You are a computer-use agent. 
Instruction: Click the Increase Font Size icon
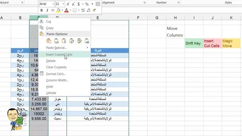point(68,4)
